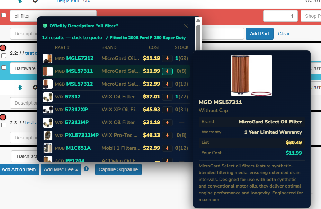Screen dimensions: 321x209
Task: Open the Bergstrom Ford link
Action: (73, 1)
